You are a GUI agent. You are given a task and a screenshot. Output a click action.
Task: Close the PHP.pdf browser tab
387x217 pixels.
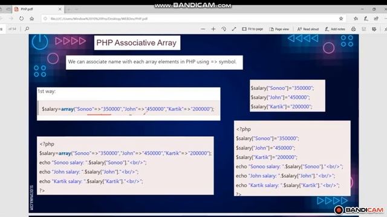[60, 9]
